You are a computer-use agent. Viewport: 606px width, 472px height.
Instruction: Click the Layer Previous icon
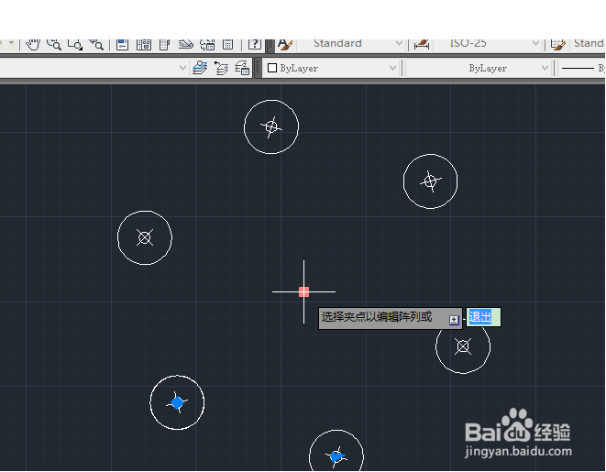tap(221, 68)
